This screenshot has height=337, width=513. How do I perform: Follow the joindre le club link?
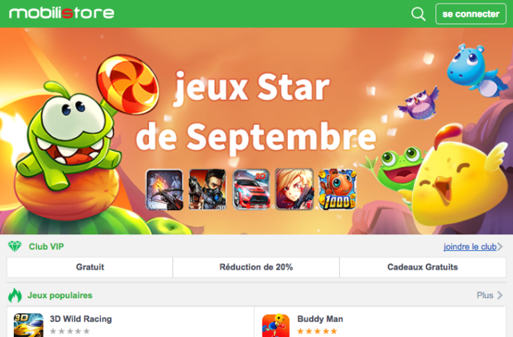click(x=470, y=247)
